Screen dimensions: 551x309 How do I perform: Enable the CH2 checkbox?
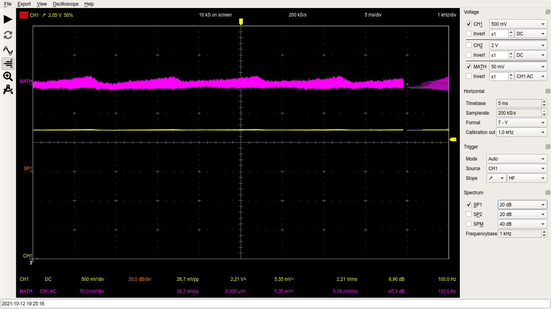tap(468, 45)
